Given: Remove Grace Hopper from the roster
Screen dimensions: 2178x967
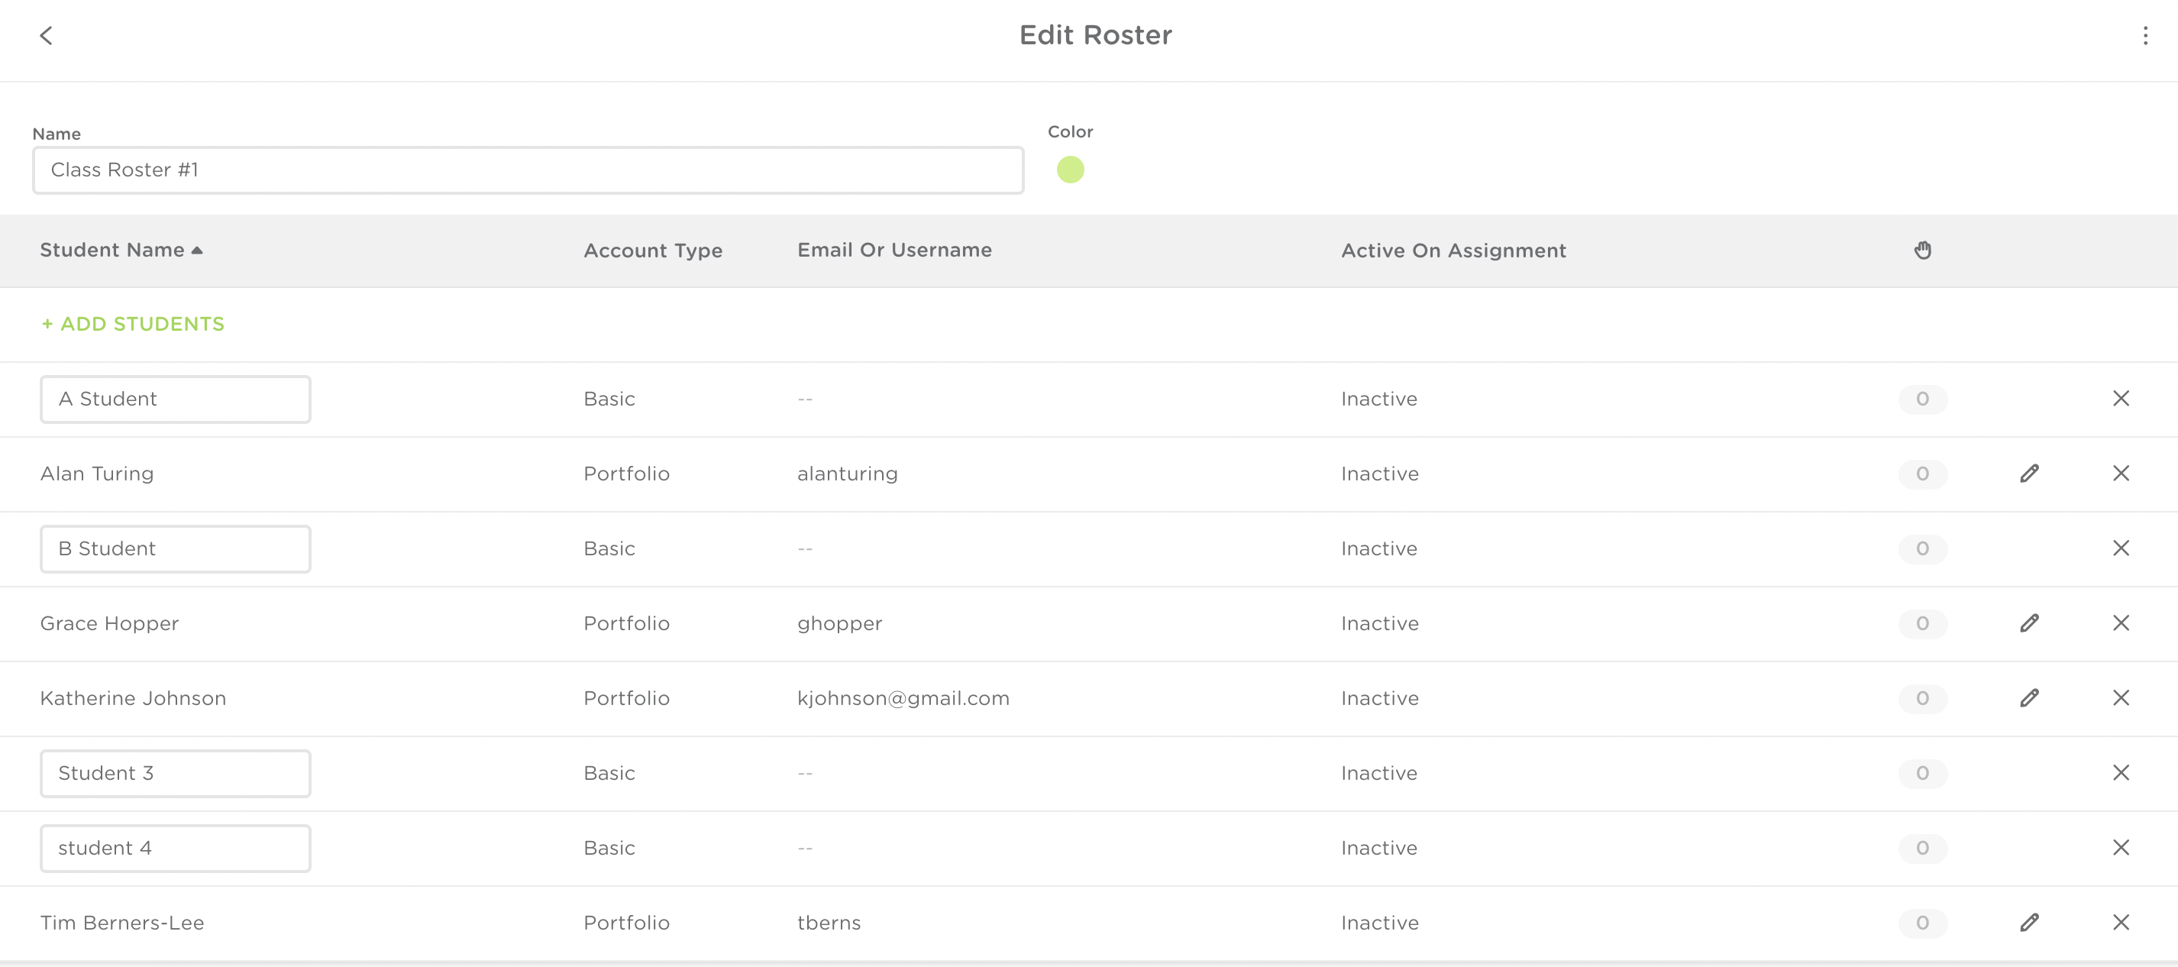Looking at the screenshot, I should [2121, 623].
